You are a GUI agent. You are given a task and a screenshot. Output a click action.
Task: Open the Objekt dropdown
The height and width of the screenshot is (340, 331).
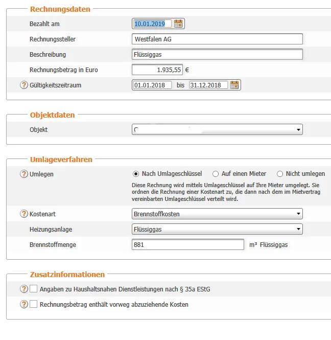point(217,130)
